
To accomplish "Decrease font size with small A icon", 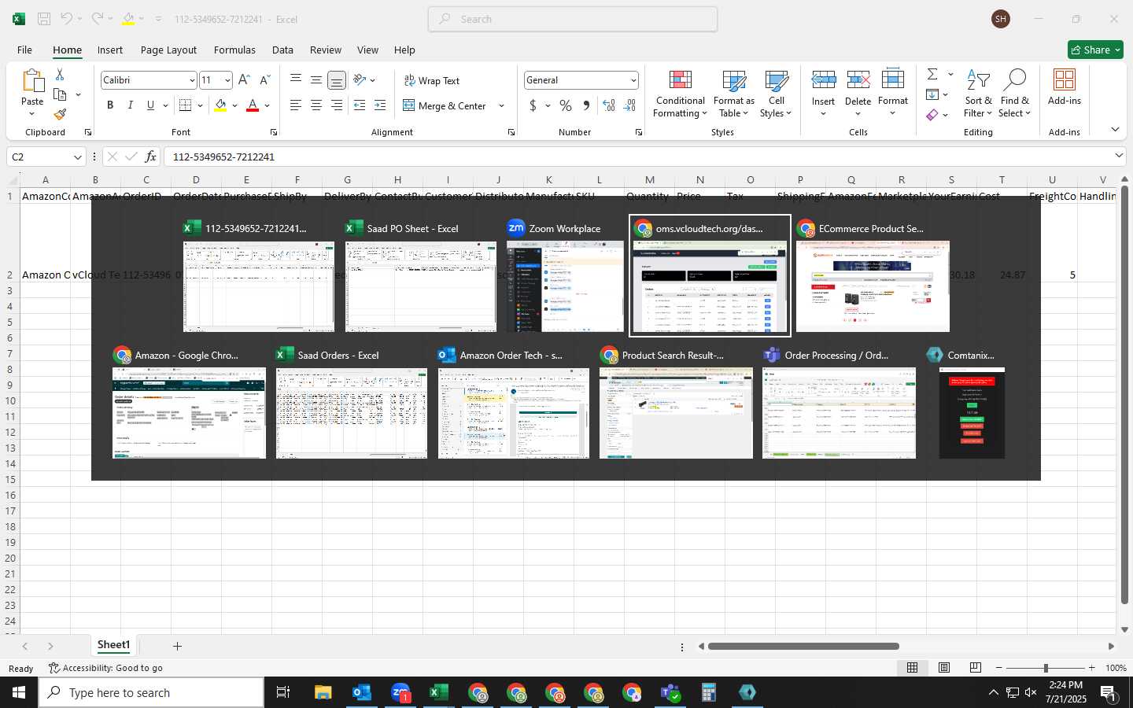I will coord(264,80).
